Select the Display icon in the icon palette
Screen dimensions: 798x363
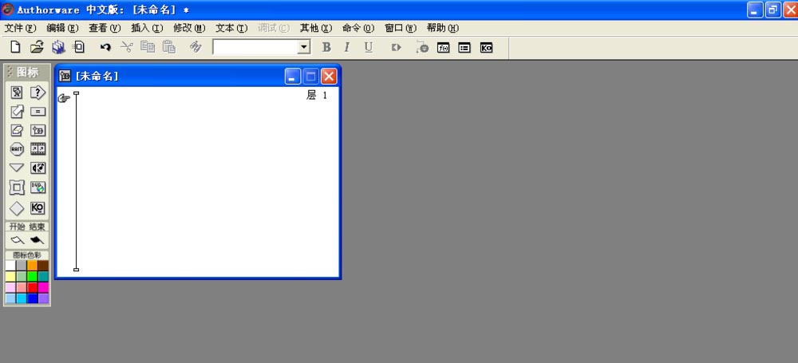[17, 93]
